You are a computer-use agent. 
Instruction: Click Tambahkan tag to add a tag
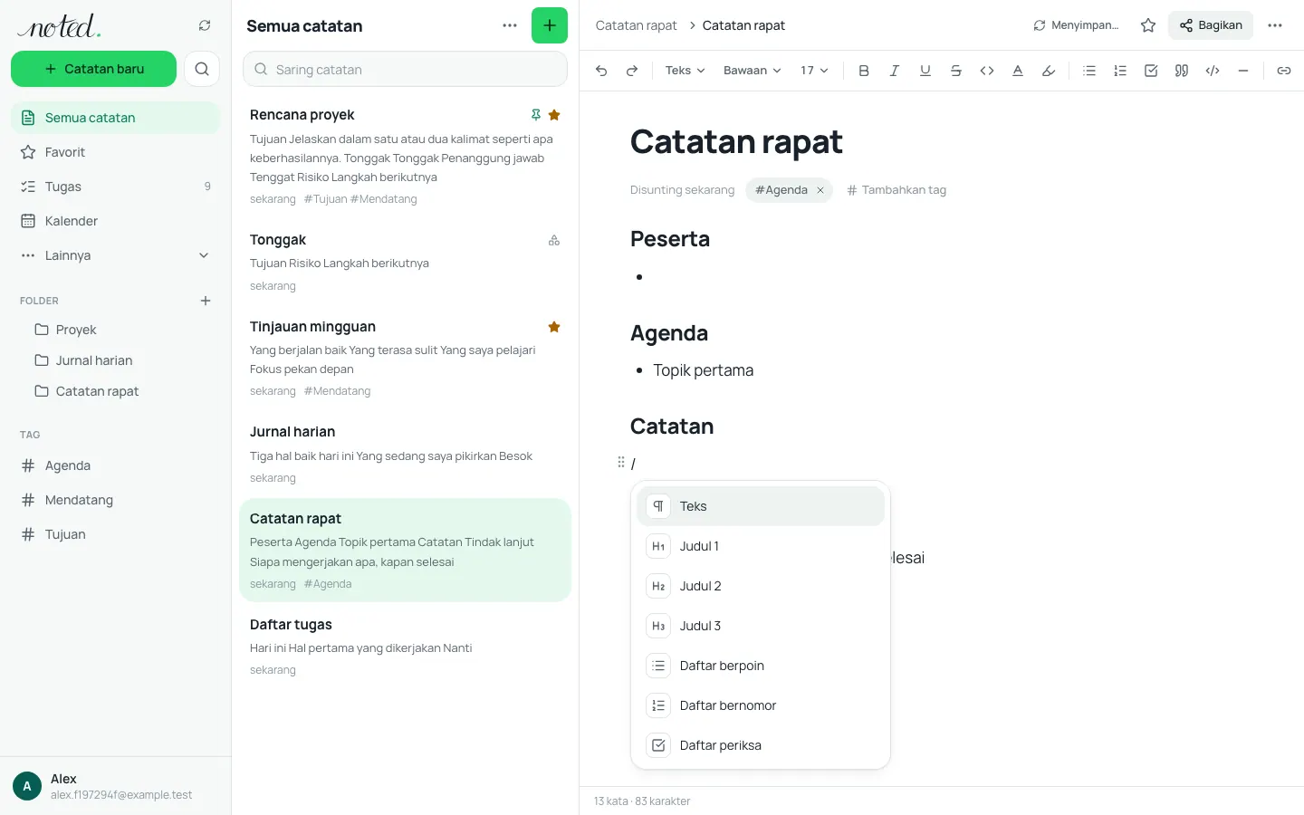[896, 190]
